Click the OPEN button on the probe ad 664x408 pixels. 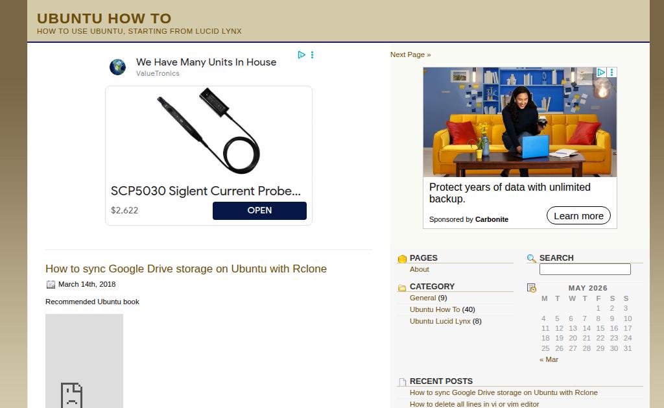click(x=259, y=211)
